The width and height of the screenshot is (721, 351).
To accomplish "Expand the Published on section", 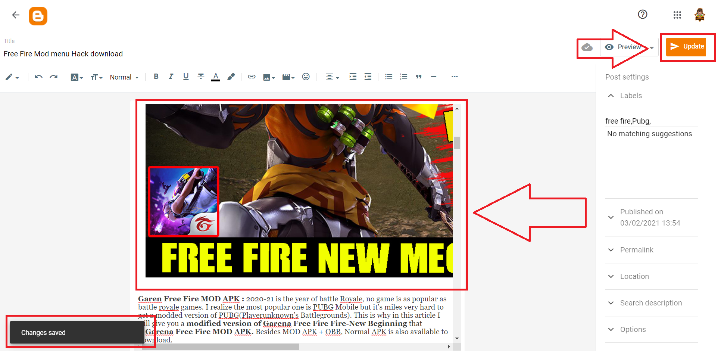I will click(611, 217).
